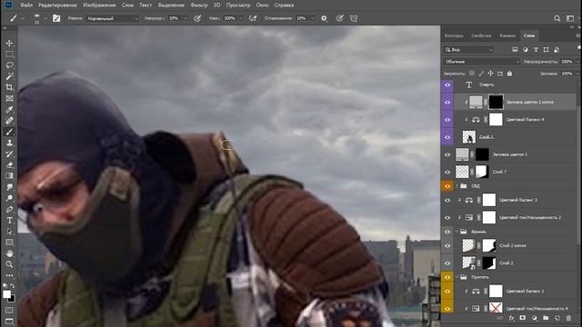The height and width of the screenshot is (327, 582).
Task: Create a new layer
Action: [x=557, y=318]
